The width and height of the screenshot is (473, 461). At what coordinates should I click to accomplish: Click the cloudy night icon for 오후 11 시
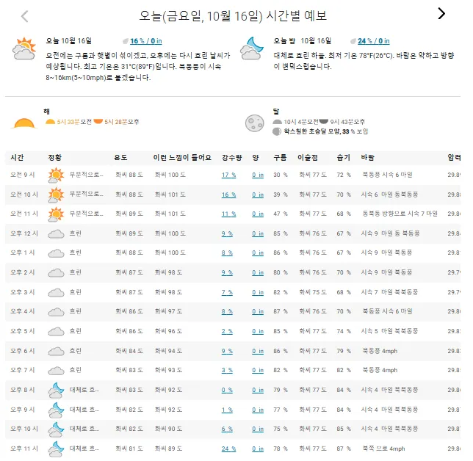pyautogui.click(x=56, y=449)
